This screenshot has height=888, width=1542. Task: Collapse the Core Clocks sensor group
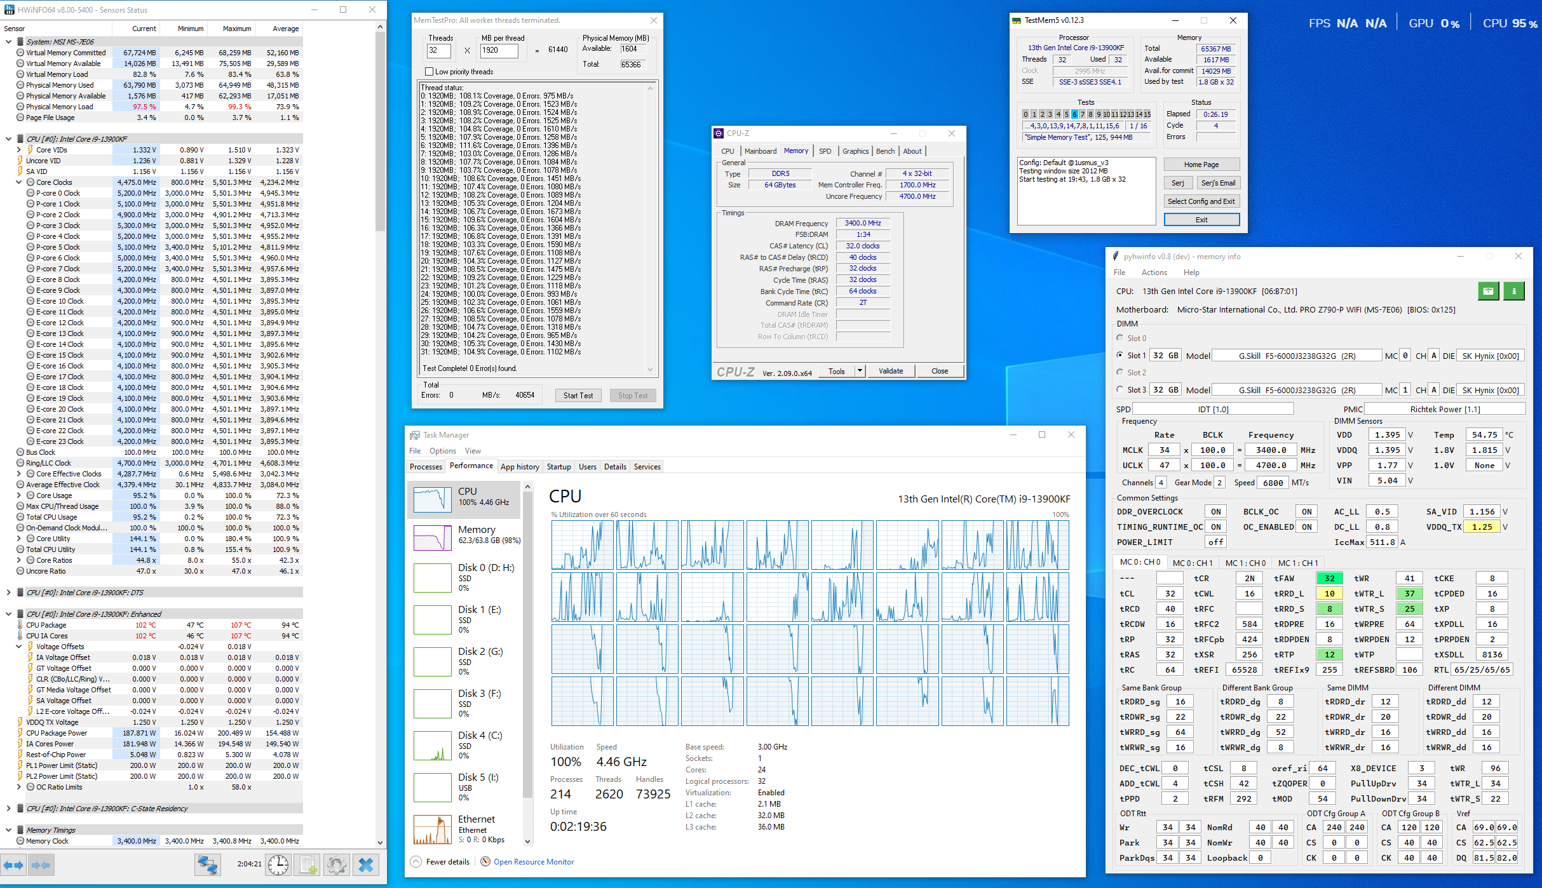(19, 182)
